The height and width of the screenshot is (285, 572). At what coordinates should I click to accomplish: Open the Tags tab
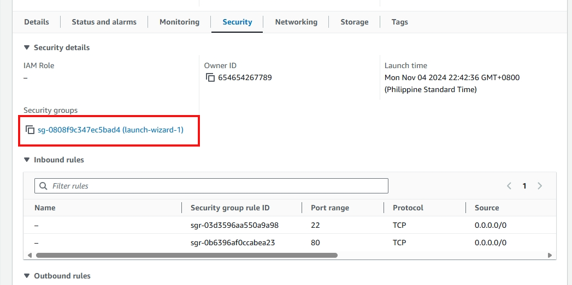coord(400,22)
